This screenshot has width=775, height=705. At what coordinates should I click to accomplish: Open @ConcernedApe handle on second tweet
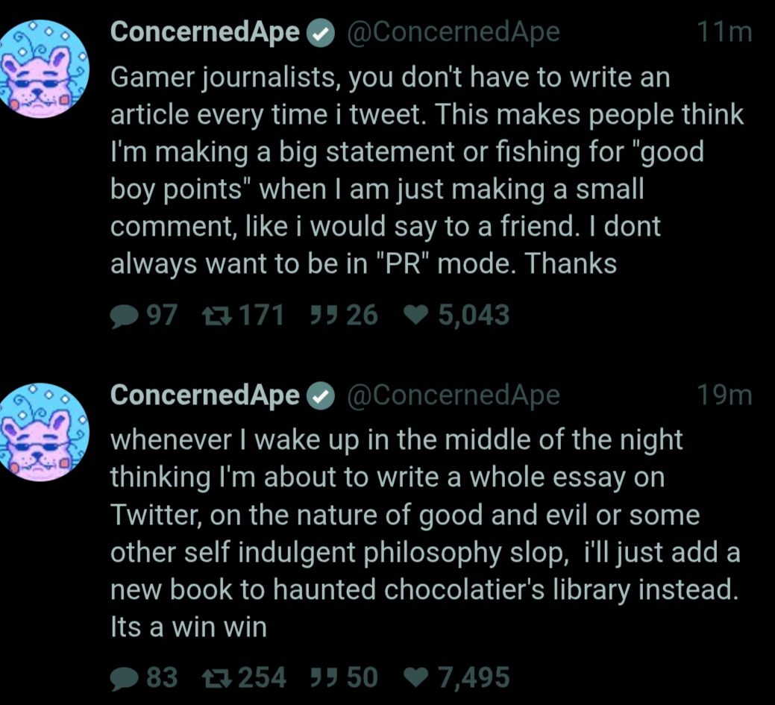[x=454, y=395]
